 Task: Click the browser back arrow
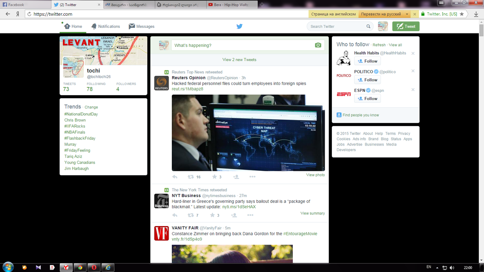[x=8, y=14]
